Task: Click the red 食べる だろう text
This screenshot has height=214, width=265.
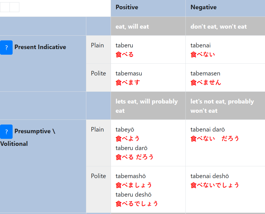Action: [135, 157]
